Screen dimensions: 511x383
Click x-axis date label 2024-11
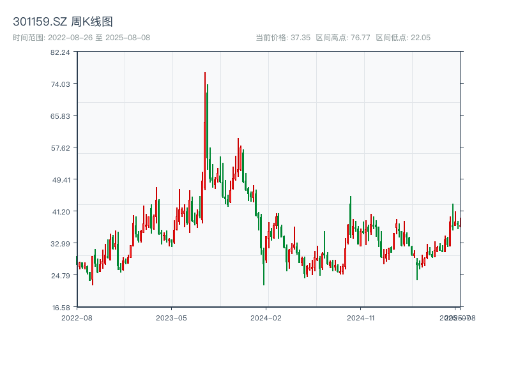pyautogui.click(x=360, y=318)
